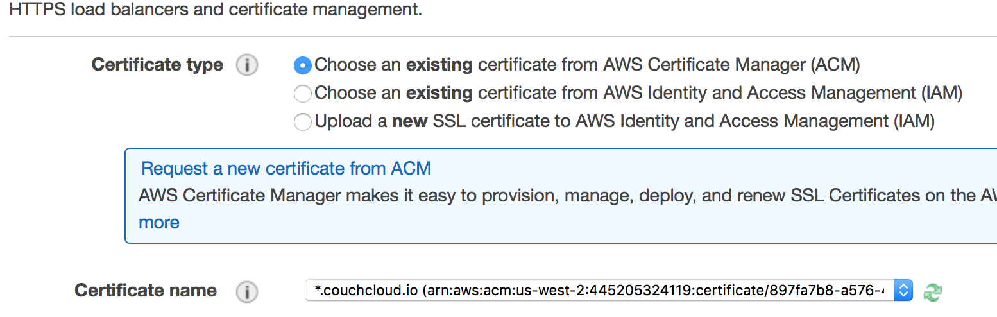The image size is (997, 317).
Task: Click the AWS Certificate Manager makes it easy description
Action: click(565, 196)
